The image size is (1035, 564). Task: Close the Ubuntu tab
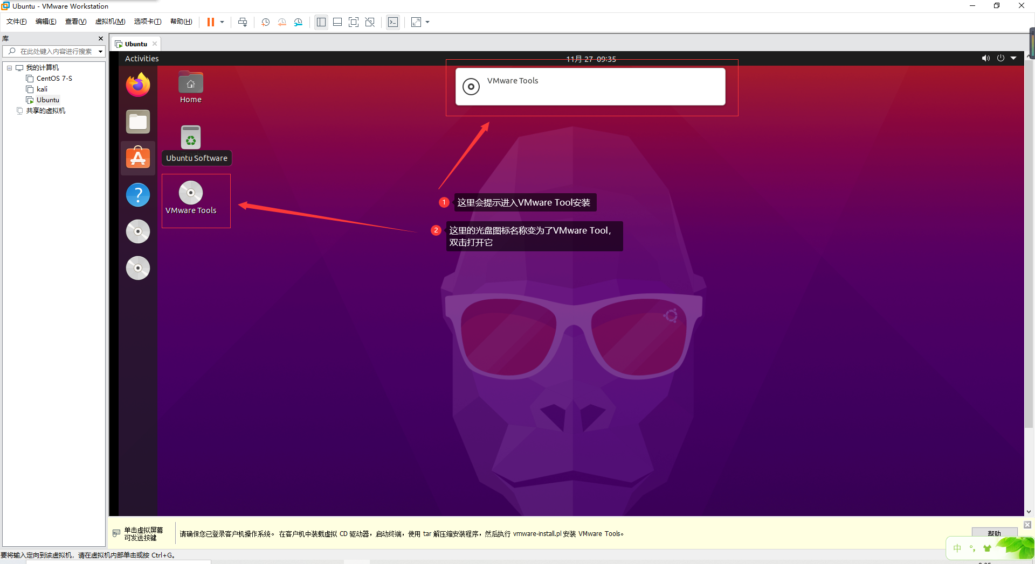[x=155, y=44]
